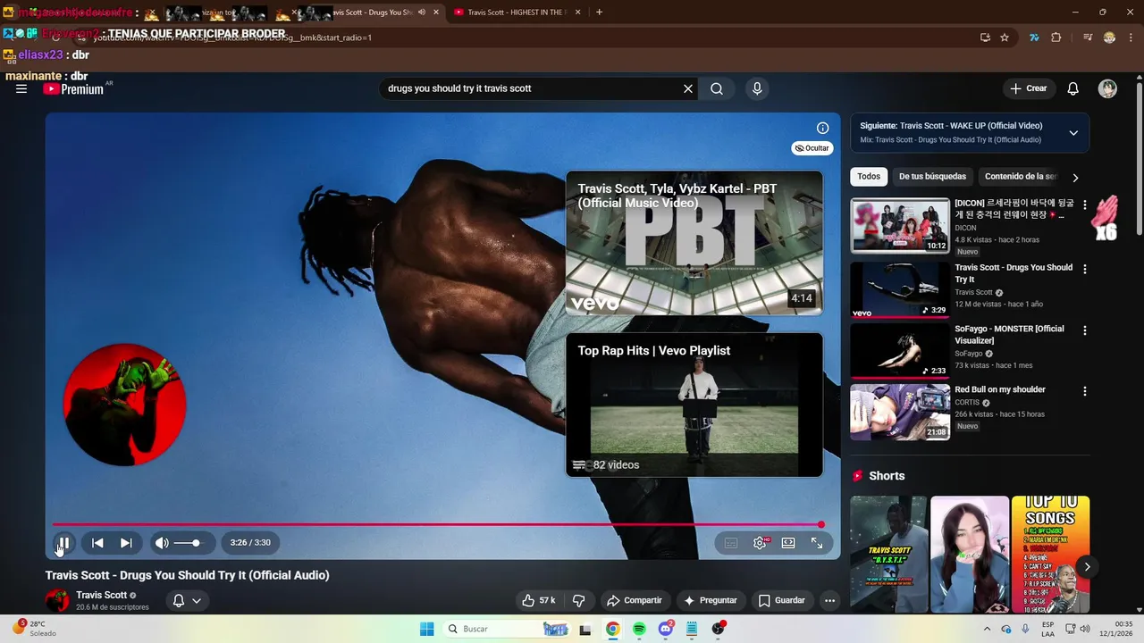Clear the search box with X
Screen dimensions: 1144x643
(688, 88)
